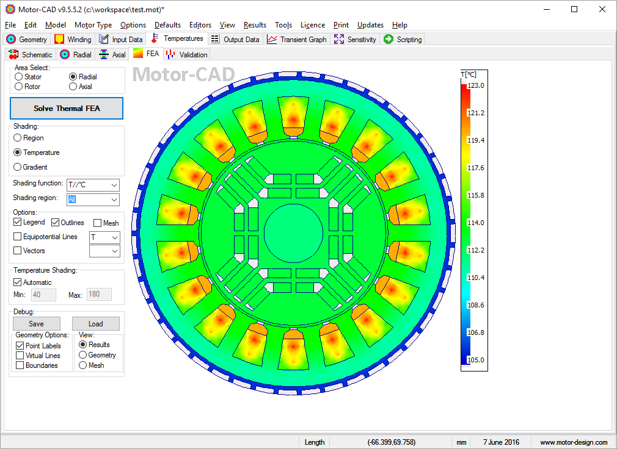Screen dimensions: 617x449
Task: Uncheck Automatic temperature shading
Action: coord(17,282)
